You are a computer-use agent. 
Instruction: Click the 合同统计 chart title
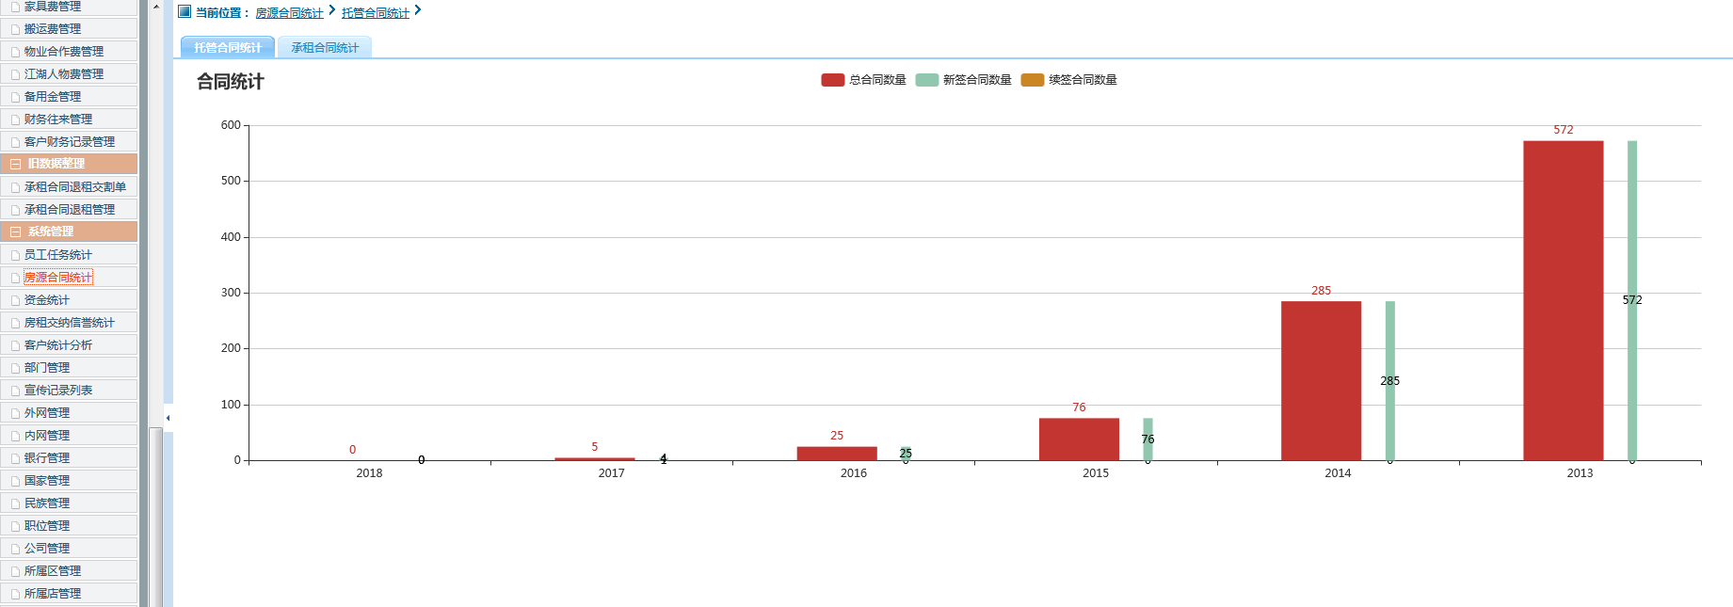231,82
